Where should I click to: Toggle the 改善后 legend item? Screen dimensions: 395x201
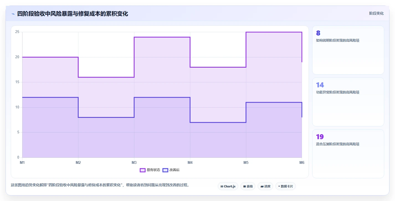171,170
